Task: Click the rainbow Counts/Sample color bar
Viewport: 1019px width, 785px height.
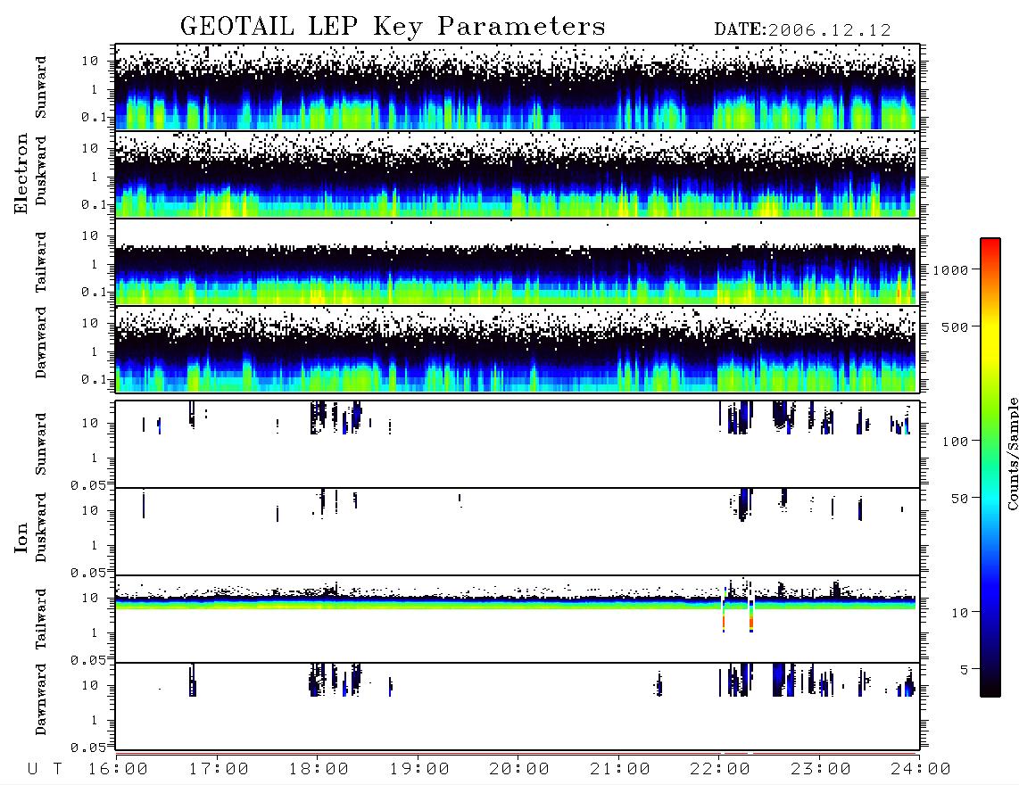Action: [x=990, y=468]
